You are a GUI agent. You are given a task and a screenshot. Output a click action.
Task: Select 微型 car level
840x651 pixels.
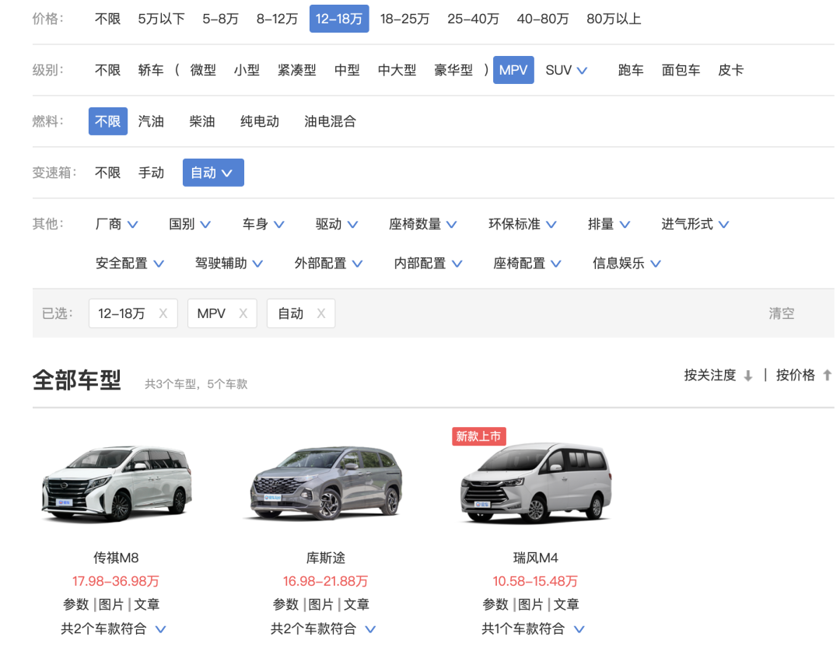(203, 70)
